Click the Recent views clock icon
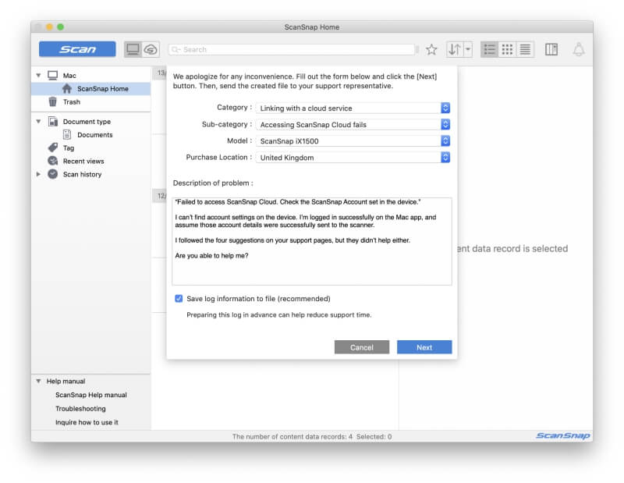Screen dimensions: 624x483 (53, 161)
